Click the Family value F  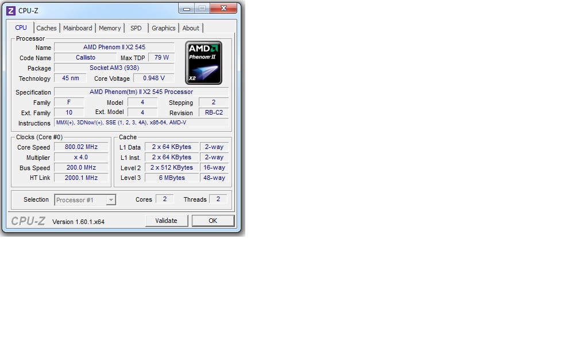[x=69, y=102]
